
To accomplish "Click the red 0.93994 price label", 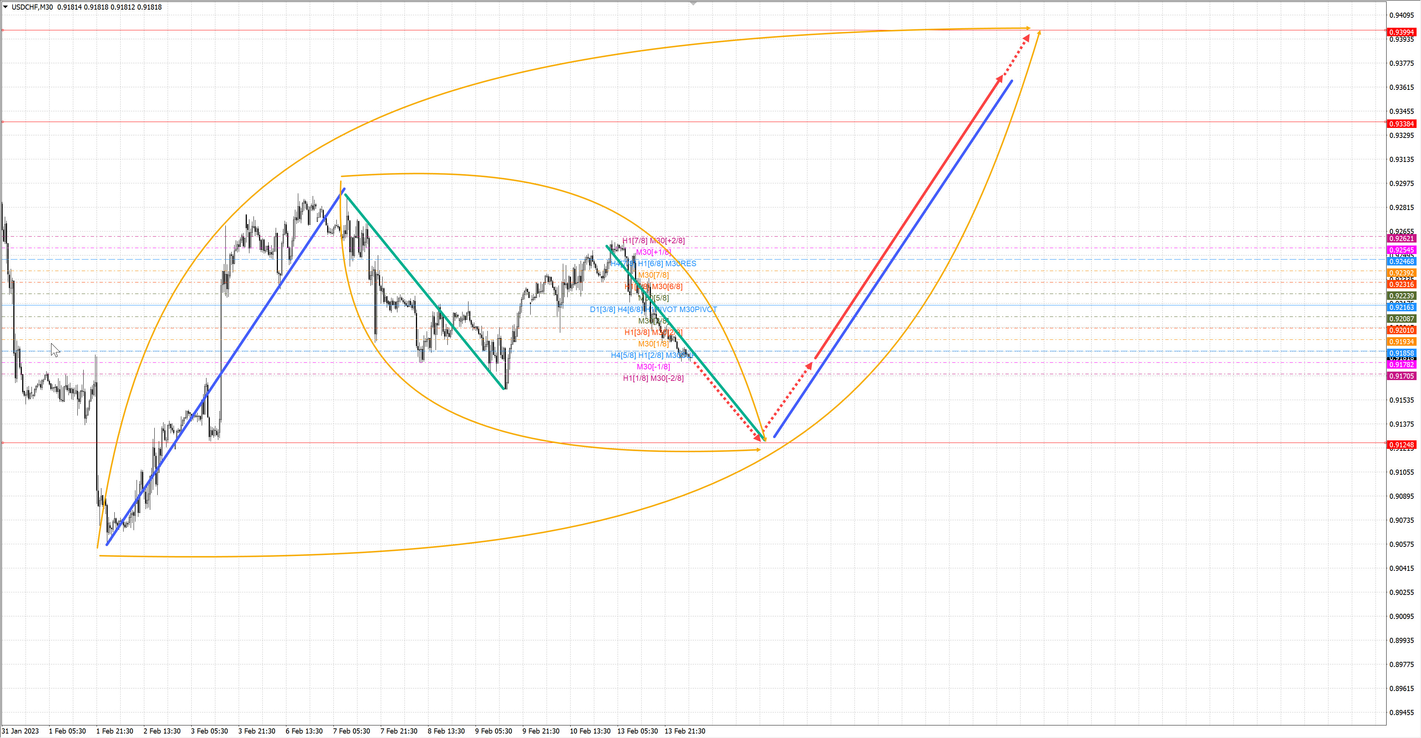I will 1401,33.
